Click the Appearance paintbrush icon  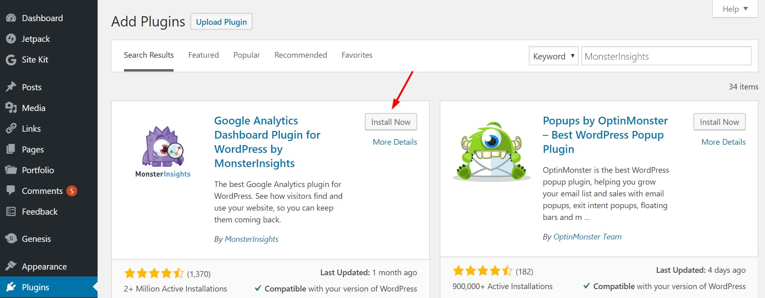(11, 266)
